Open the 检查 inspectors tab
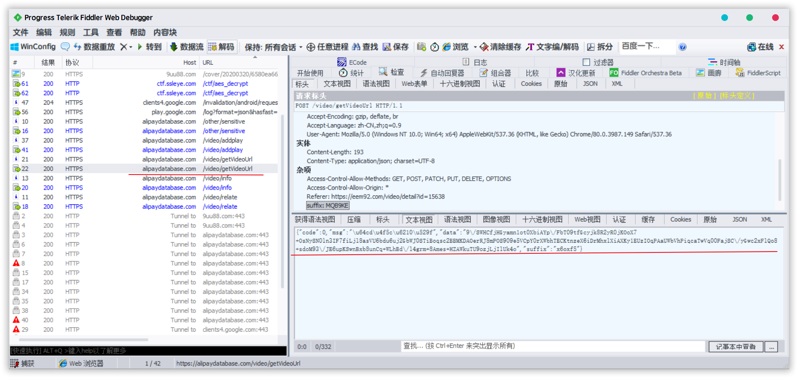 [x=391, y=72]
